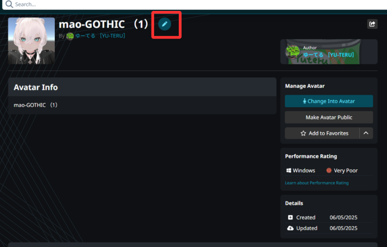Click the star icon on Add to Favorites
Screen dimensions: 387x247
[x=303, y=133]
